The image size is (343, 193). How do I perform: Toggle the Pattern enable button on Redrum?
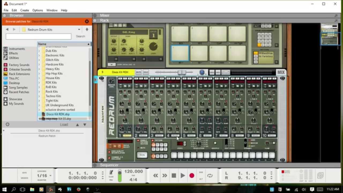click(153, 140)
